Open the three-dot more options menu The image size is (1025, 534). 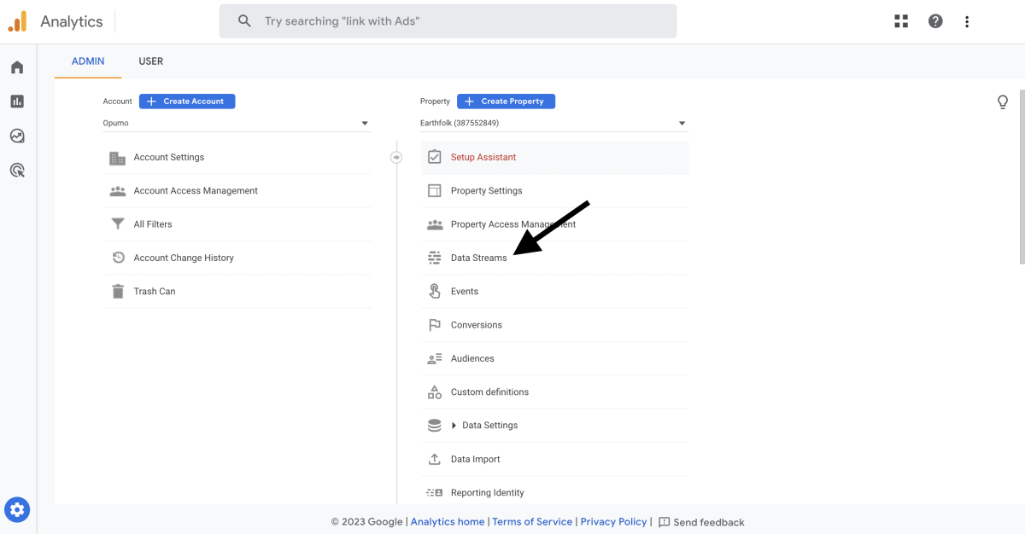click(967, 21)
